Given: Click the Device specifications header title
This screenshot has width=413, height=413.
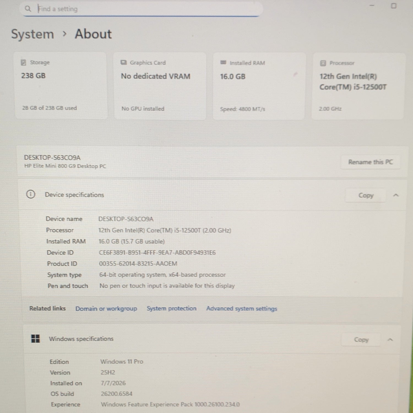Looking at the screenshot, I should click(74, 195).
